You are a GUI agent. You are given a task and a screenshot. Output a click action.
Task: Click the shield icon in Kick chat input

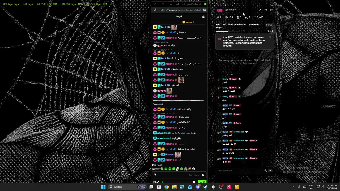155,175
